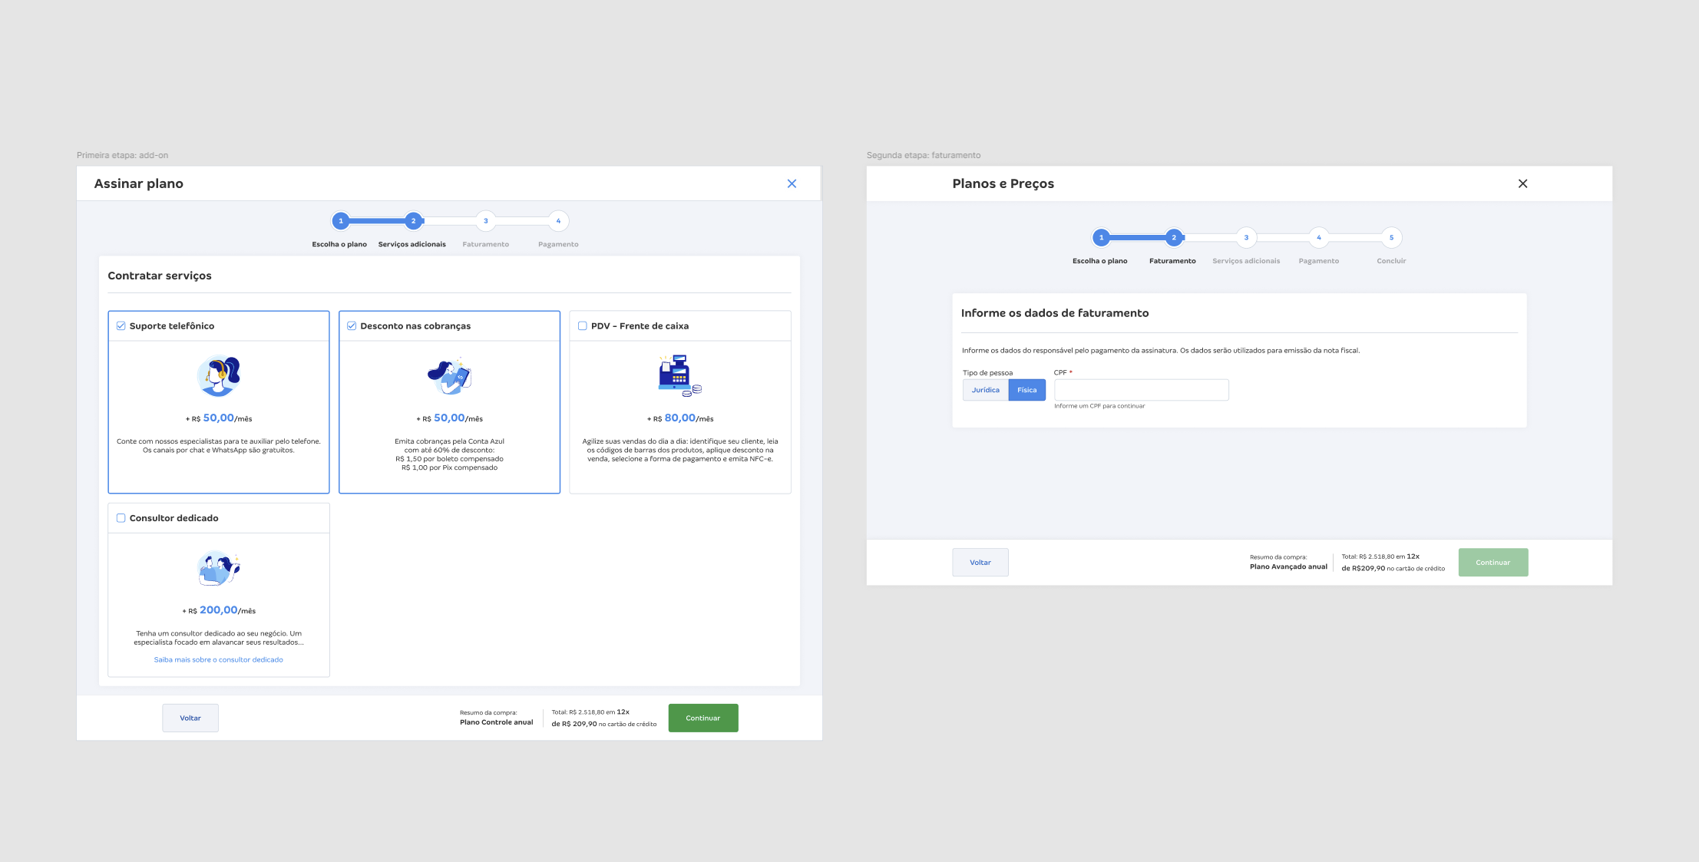Click the Plano Controle anual summary text
The width and height of the screenshot is (1699, 862).
[496, 722]
